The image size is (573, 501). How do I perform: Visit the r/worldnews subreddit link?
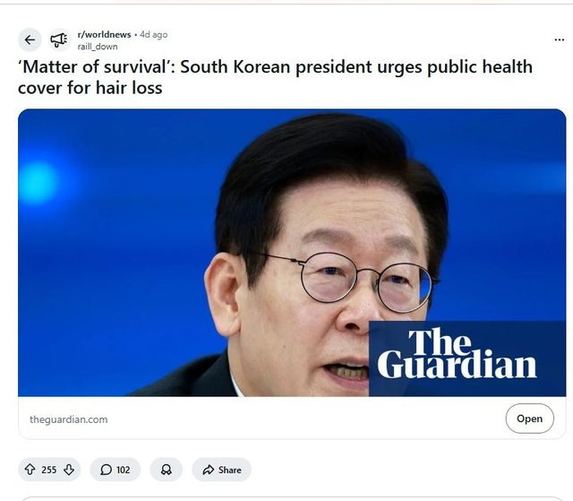coord(104,34)
